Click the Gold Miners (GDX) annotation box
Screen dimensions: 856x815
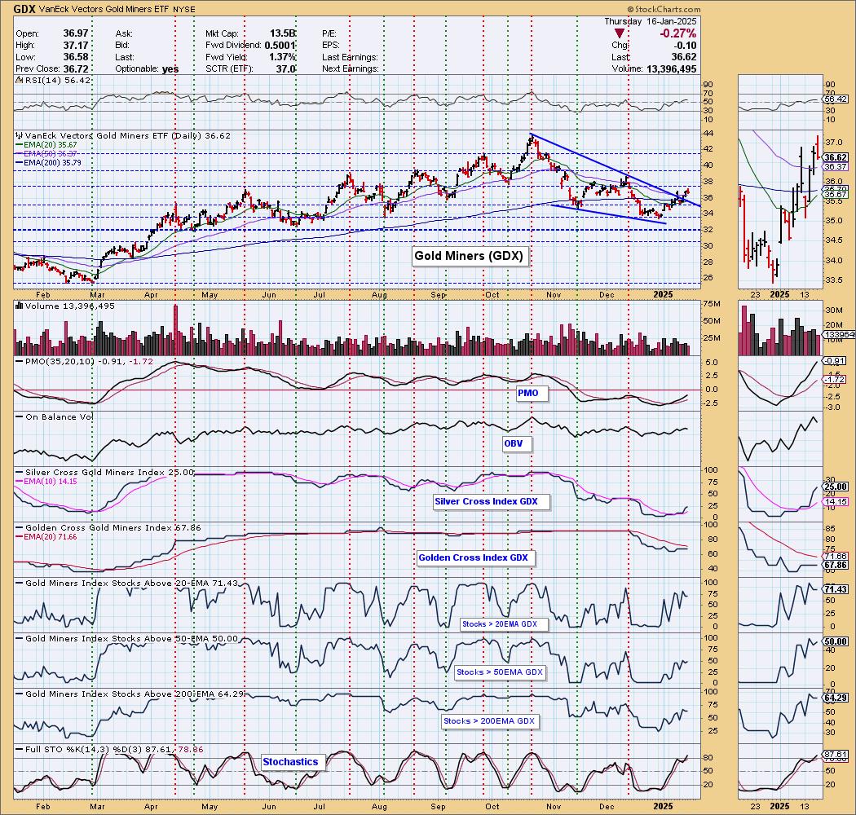(469, 255)
